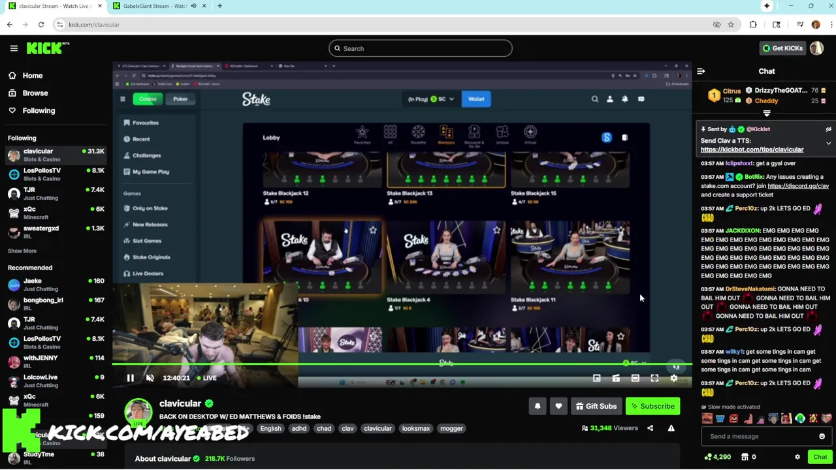Click the mogger tag
The image size is (836, 470).
pos(451,428)
